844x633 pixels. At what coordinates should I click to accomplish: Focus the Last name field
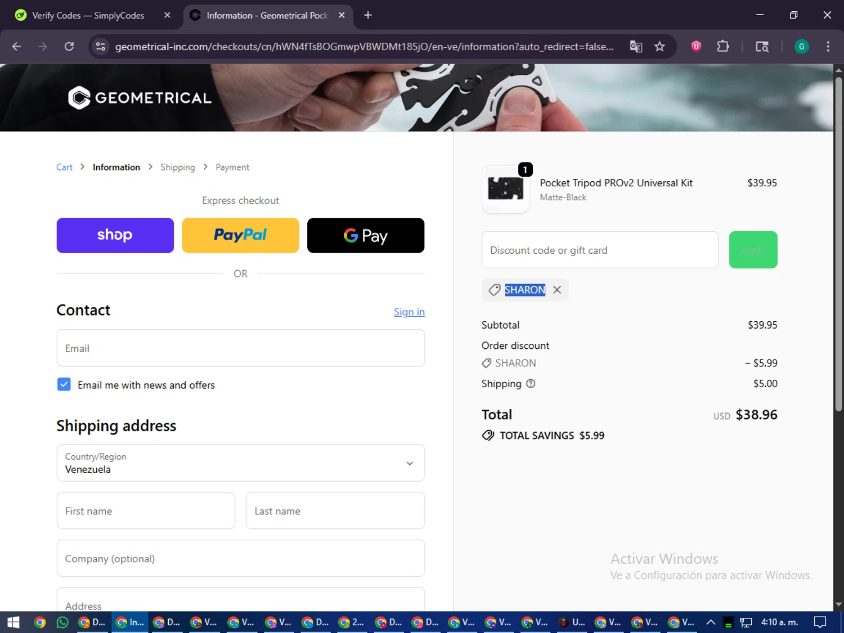(x=335, y=511)
